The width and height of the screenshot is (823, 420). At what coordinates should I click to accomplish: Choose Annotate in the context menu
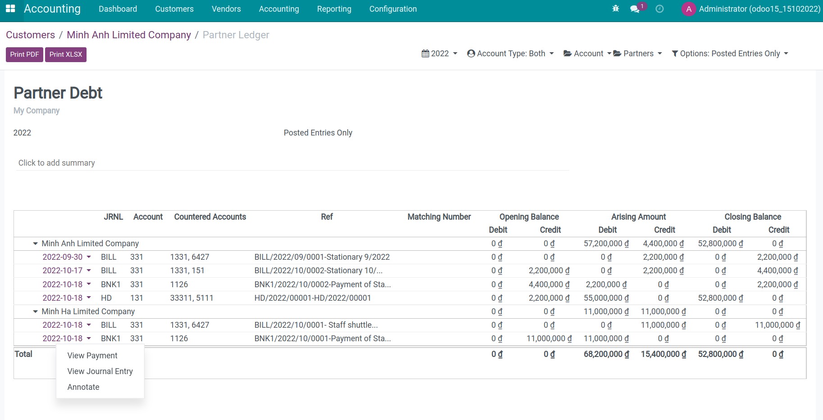[83, 387]
